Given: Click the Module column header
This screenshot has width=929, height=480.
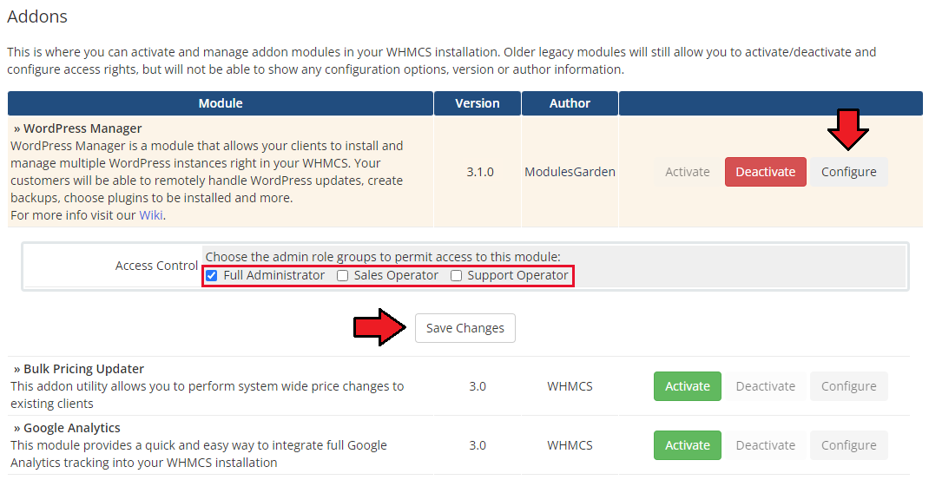Looking at the screenshot, I should coord(221,103).
